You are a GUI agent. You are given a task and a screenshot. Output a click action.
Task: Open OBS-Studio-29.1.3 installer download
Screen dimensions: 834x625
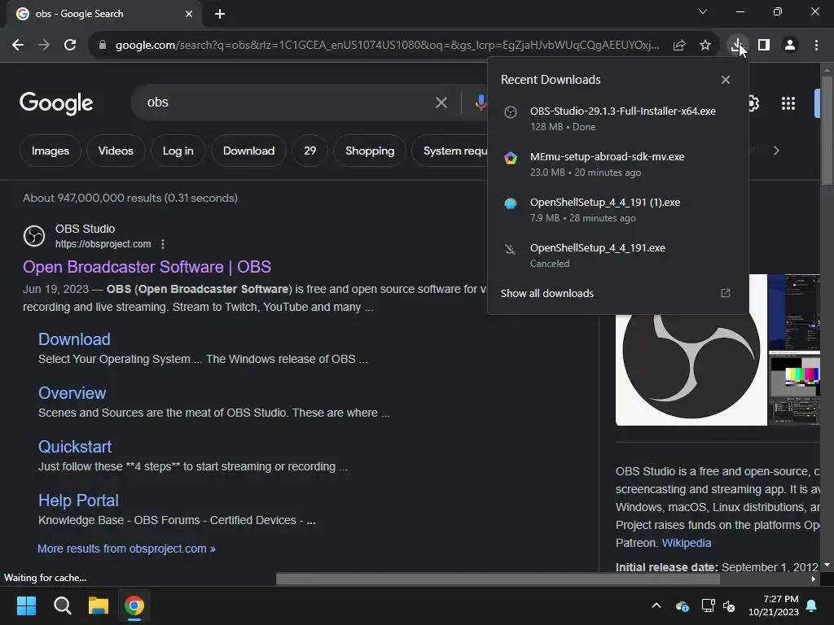pos(617,119)
